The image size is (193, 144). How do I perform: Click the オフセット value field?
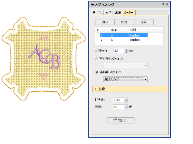pyautogui.click(x=119, y=51)
